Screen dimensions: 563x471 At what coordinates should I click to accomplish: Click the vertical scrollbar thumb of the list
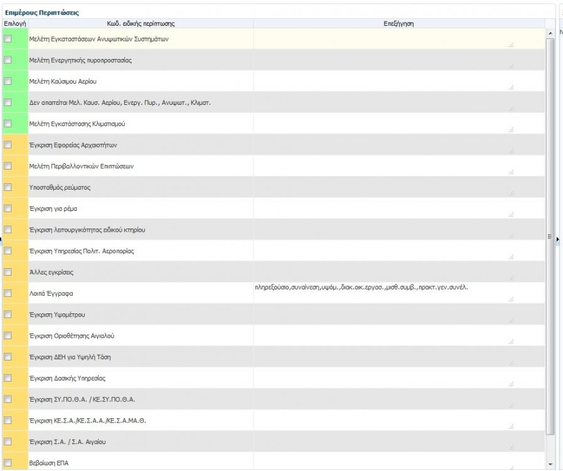pos(551,235)
